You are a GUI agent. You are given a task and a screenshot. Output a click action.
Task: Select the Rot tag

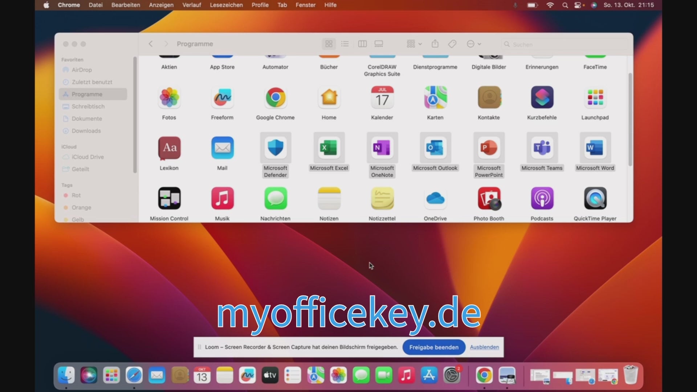(x=93, y=195)
